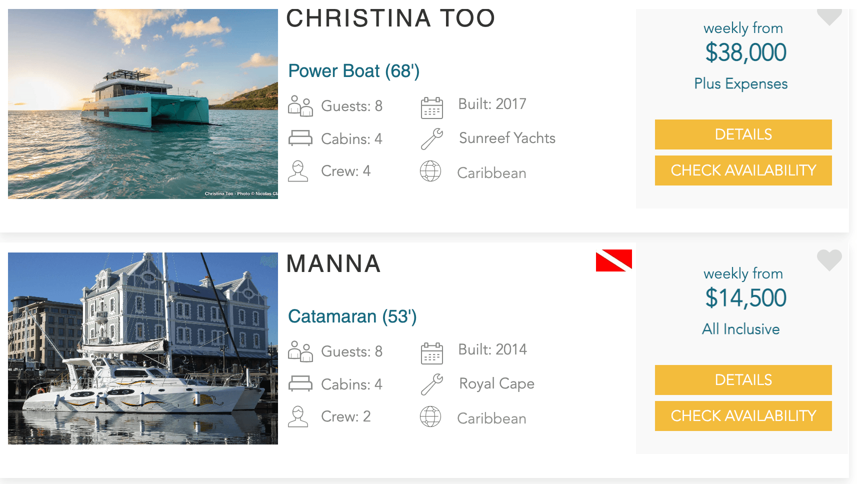857x484 pixels.
Task: Click the crew icon on Christina Too listing
Action: pyautogui.click(x=299, y=171)
